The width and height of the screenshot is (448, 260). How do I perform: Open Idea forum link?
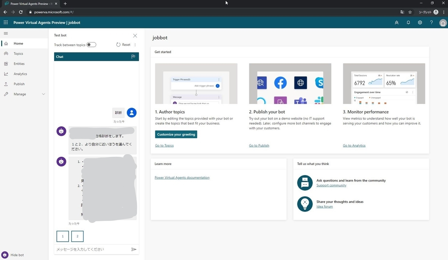click(325, 206)
